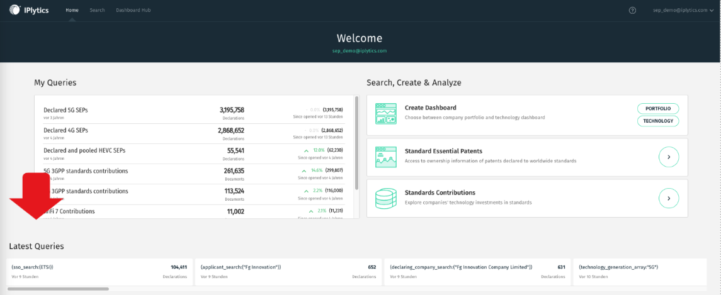Image resolution: width=721 pixels, height=295 pixels.
Task: Click the sep_demo@iplytics.com link under Welcome
Action: tap(359, 50)
